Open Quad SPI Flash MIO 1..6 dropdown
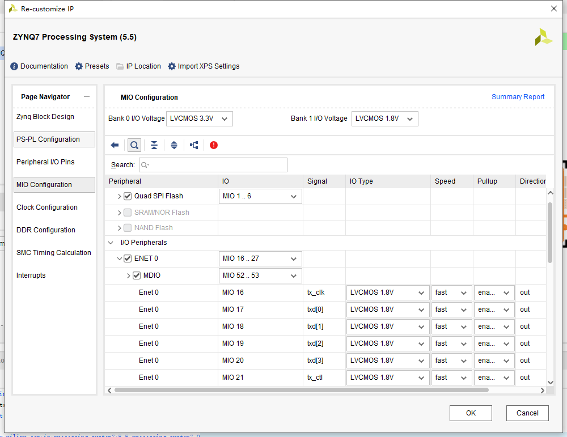This screenshot has height=437, width=567. pos(260,196)
